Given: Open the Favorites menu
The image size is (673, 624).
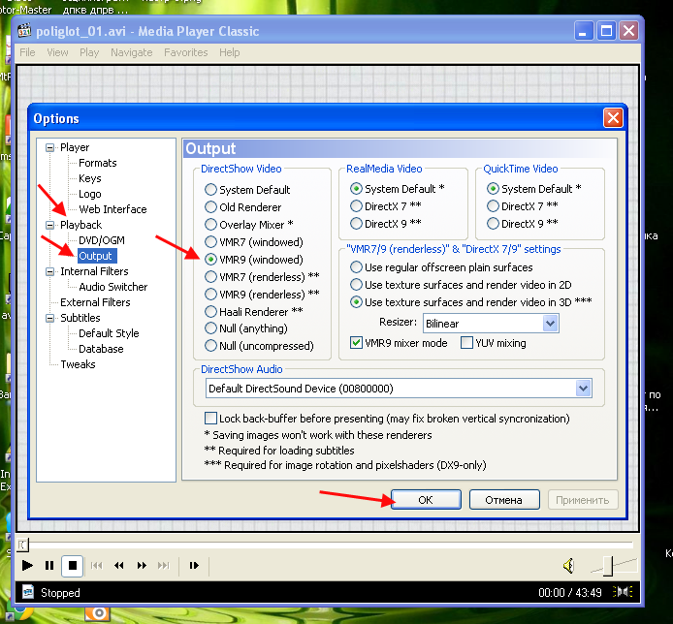Looking at the screenshot, I should tap(186, 52).
